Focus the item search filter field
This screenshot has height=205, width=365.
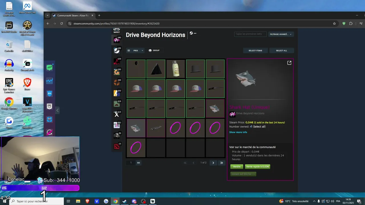tap(250, 34)
